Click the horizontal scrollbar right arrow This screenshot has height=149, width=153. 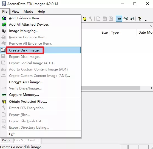pyautogui.click(x=151, y=88)
